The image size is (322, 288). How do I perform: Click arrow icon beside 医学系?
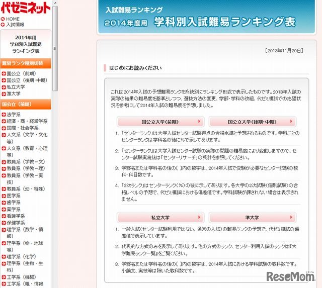(4, 196)
